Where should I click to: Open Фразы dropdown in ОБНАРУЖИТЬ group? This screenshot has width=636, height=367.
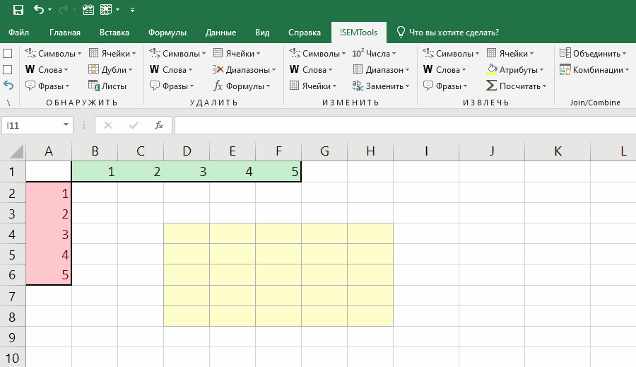pos(47,86)
